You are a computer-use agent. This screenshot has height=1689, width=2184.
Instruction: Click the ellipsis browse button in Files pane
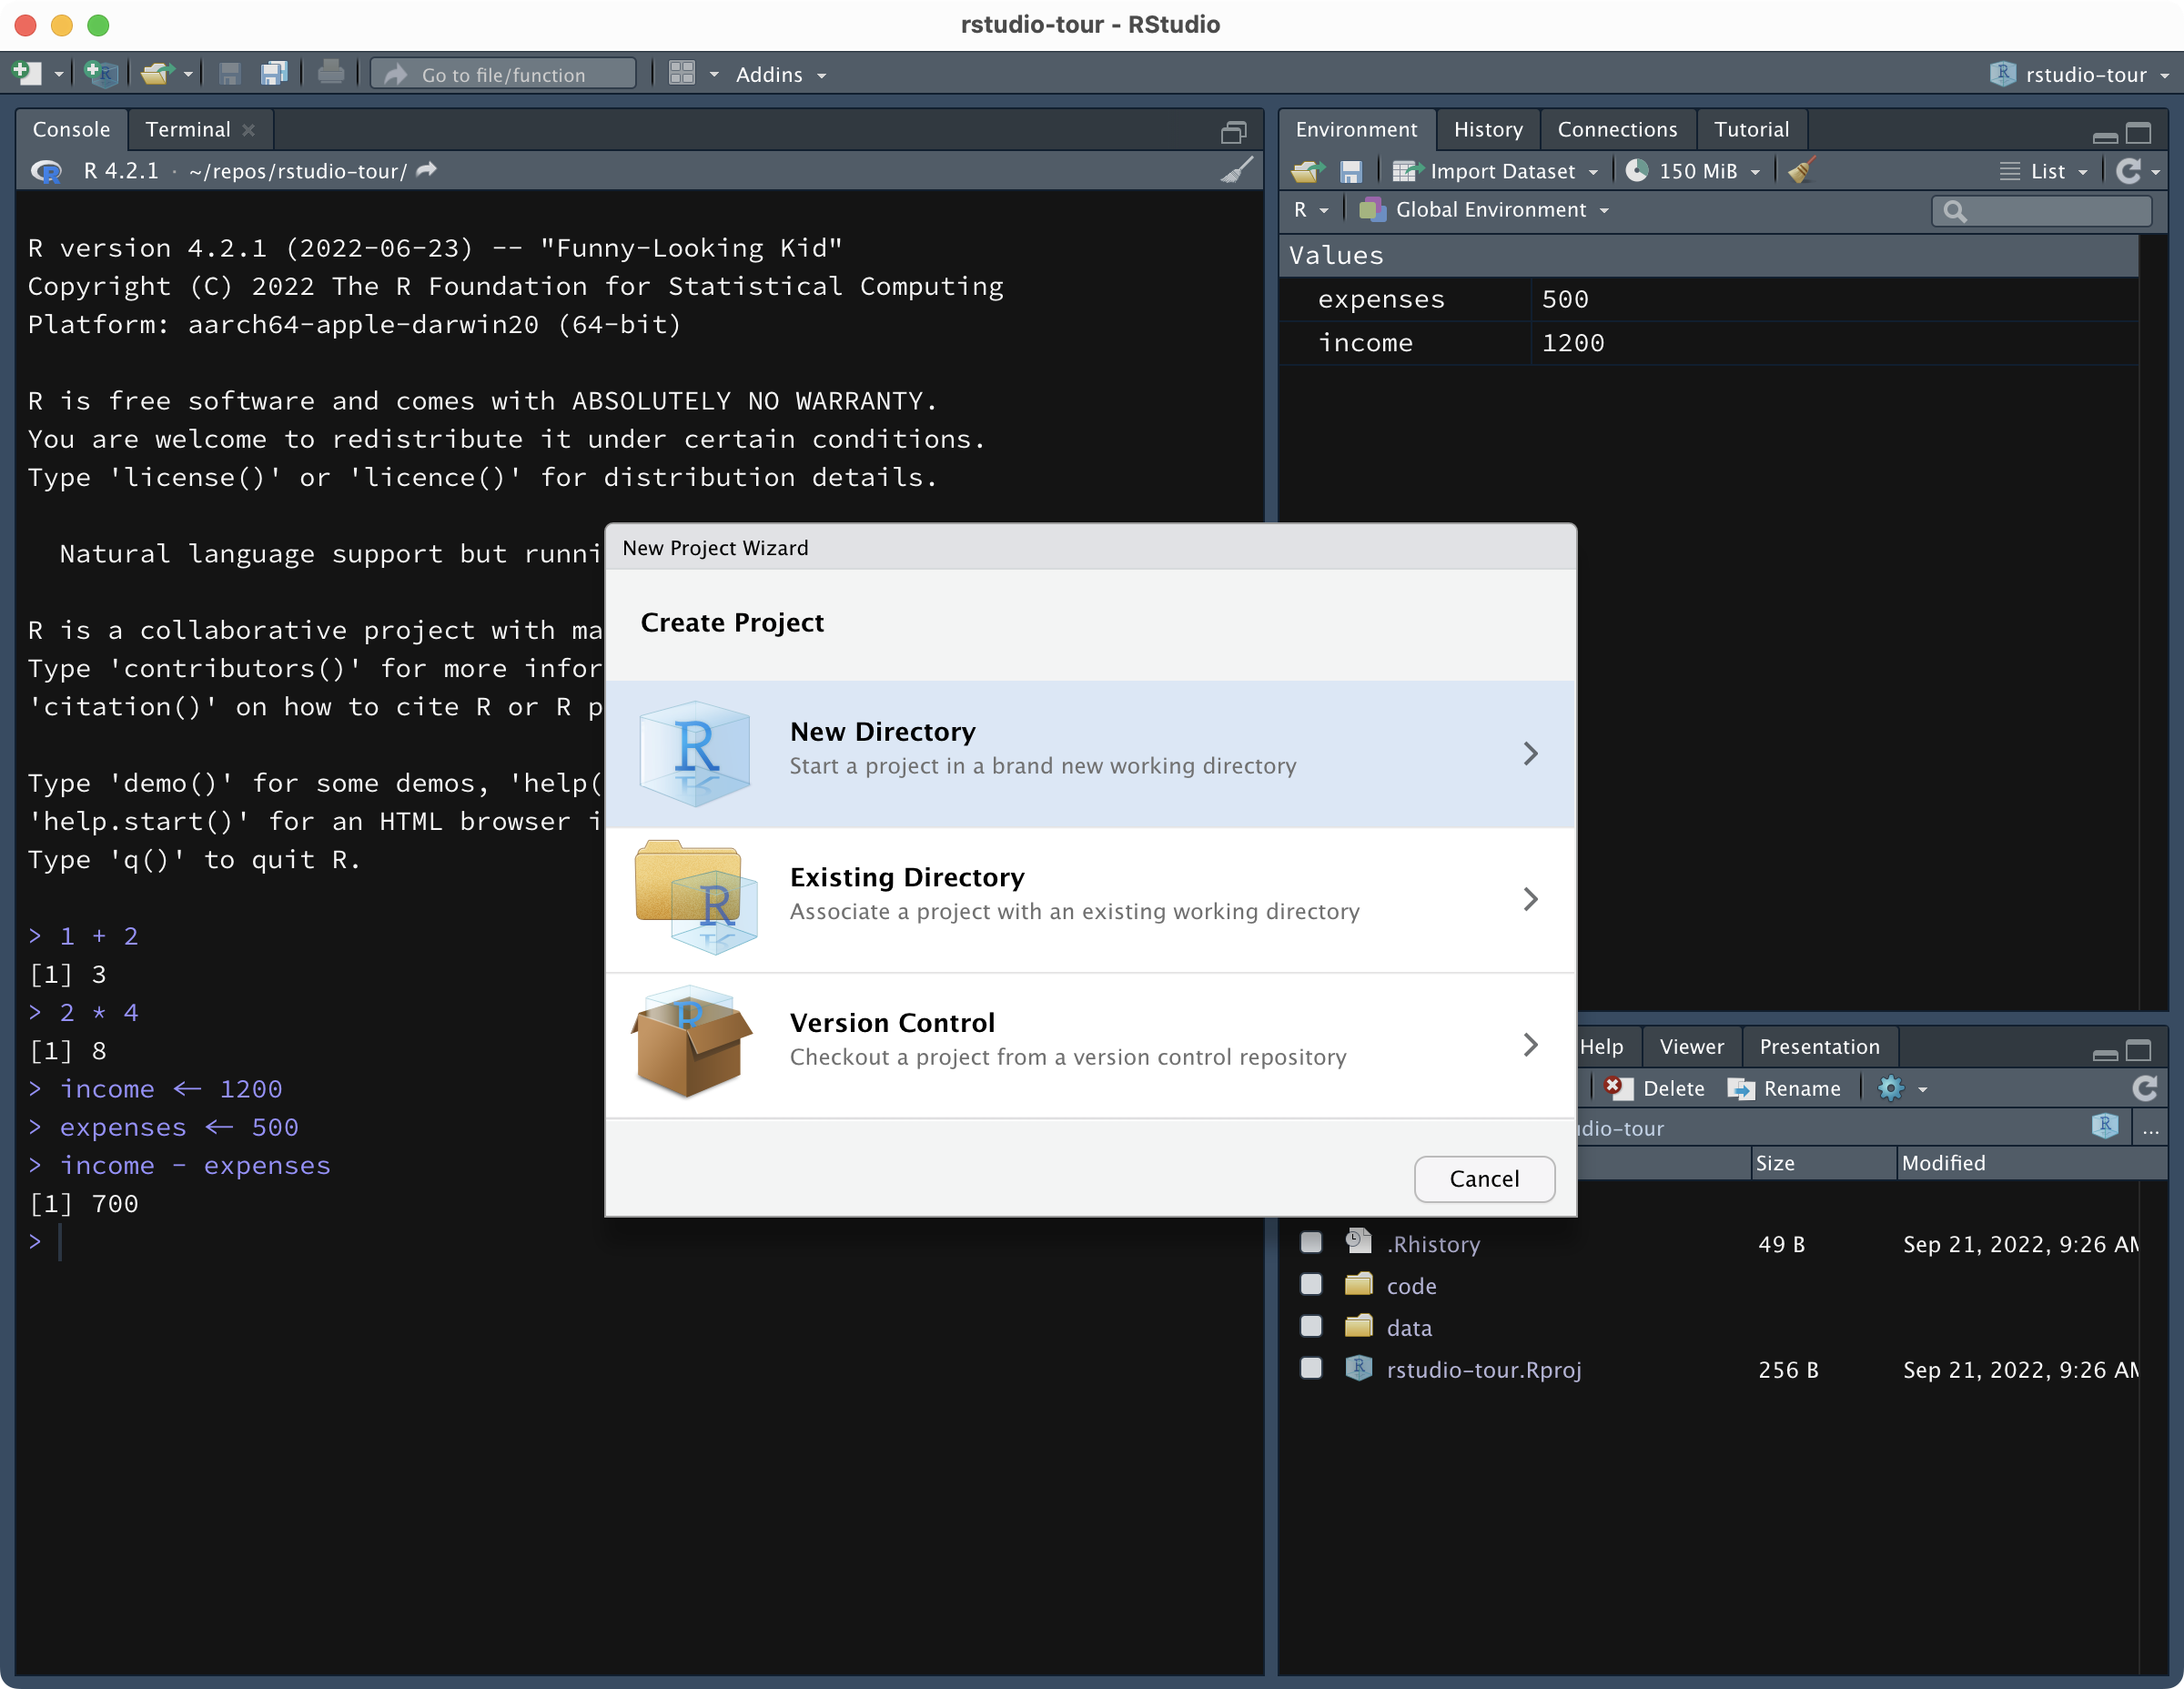(2151, 1128)
